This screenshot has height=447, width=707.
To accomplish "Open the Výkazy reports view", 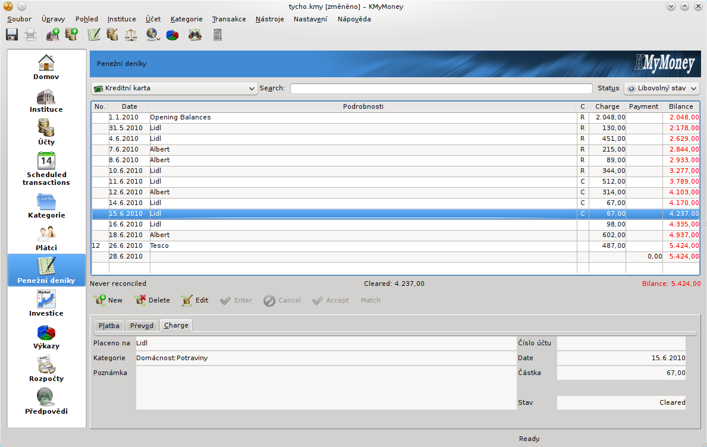I will pos(46,336).
